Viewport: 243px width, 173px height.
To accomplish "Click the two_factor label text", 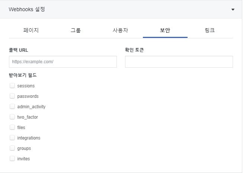I will [x=28, y=117].
